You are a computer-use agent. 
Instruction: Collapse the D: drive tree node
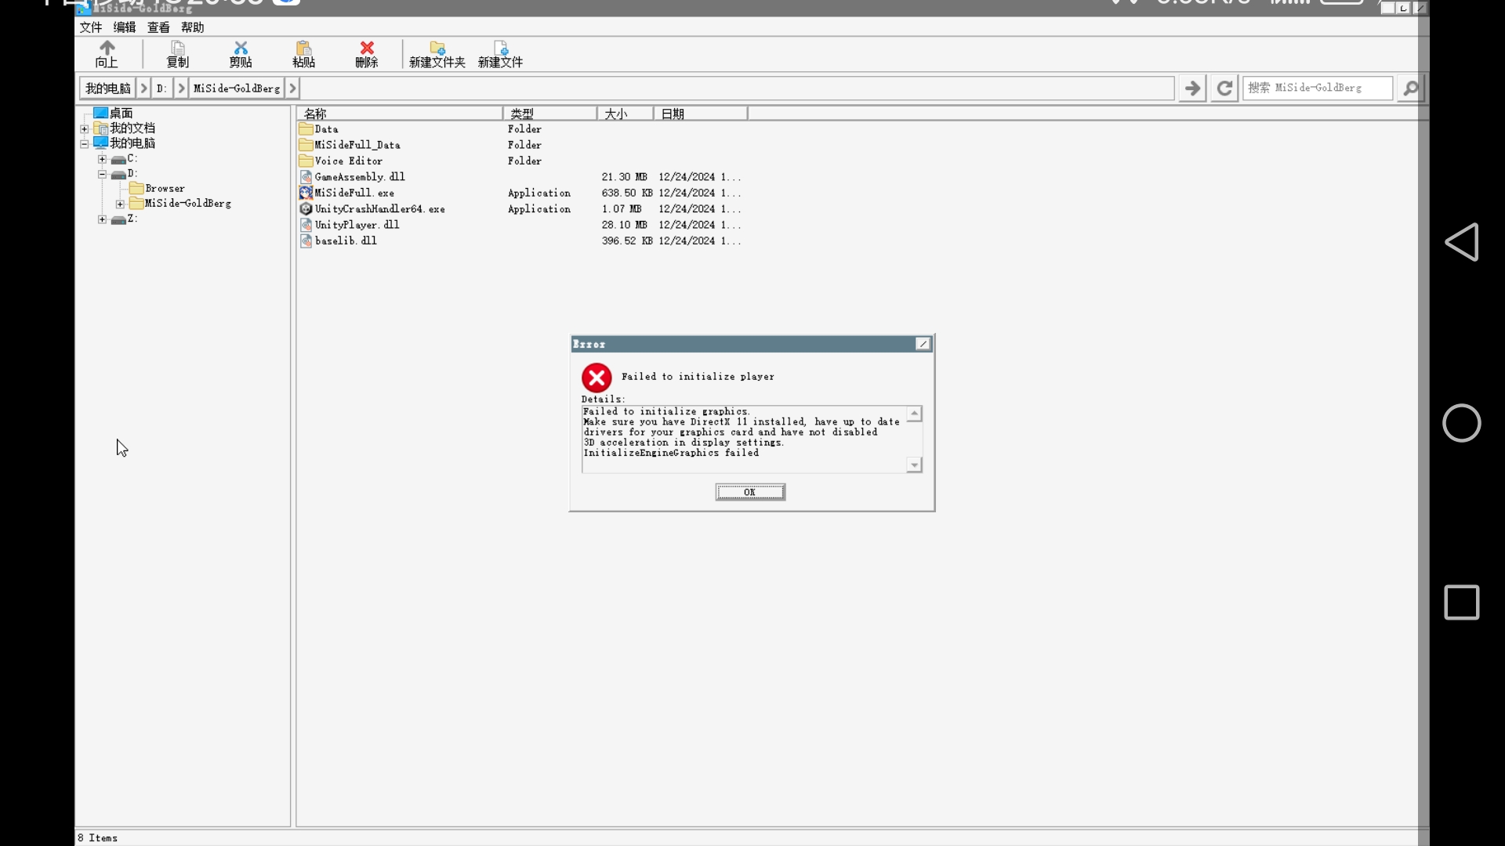click(102, 174)
